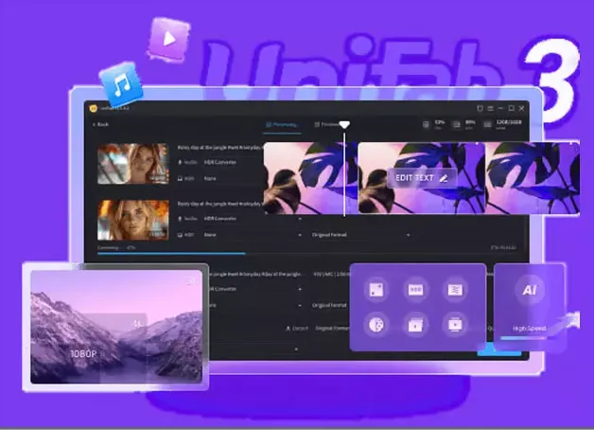
Task: Select the monitor play icon in the feature panel
Action: click(455, 325)
